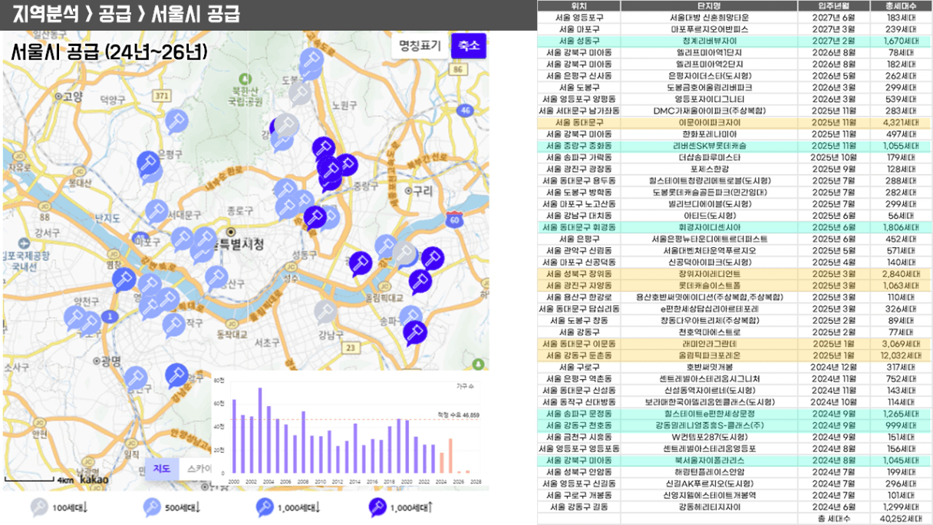Click the 위치 column header

tap(579, 5)
